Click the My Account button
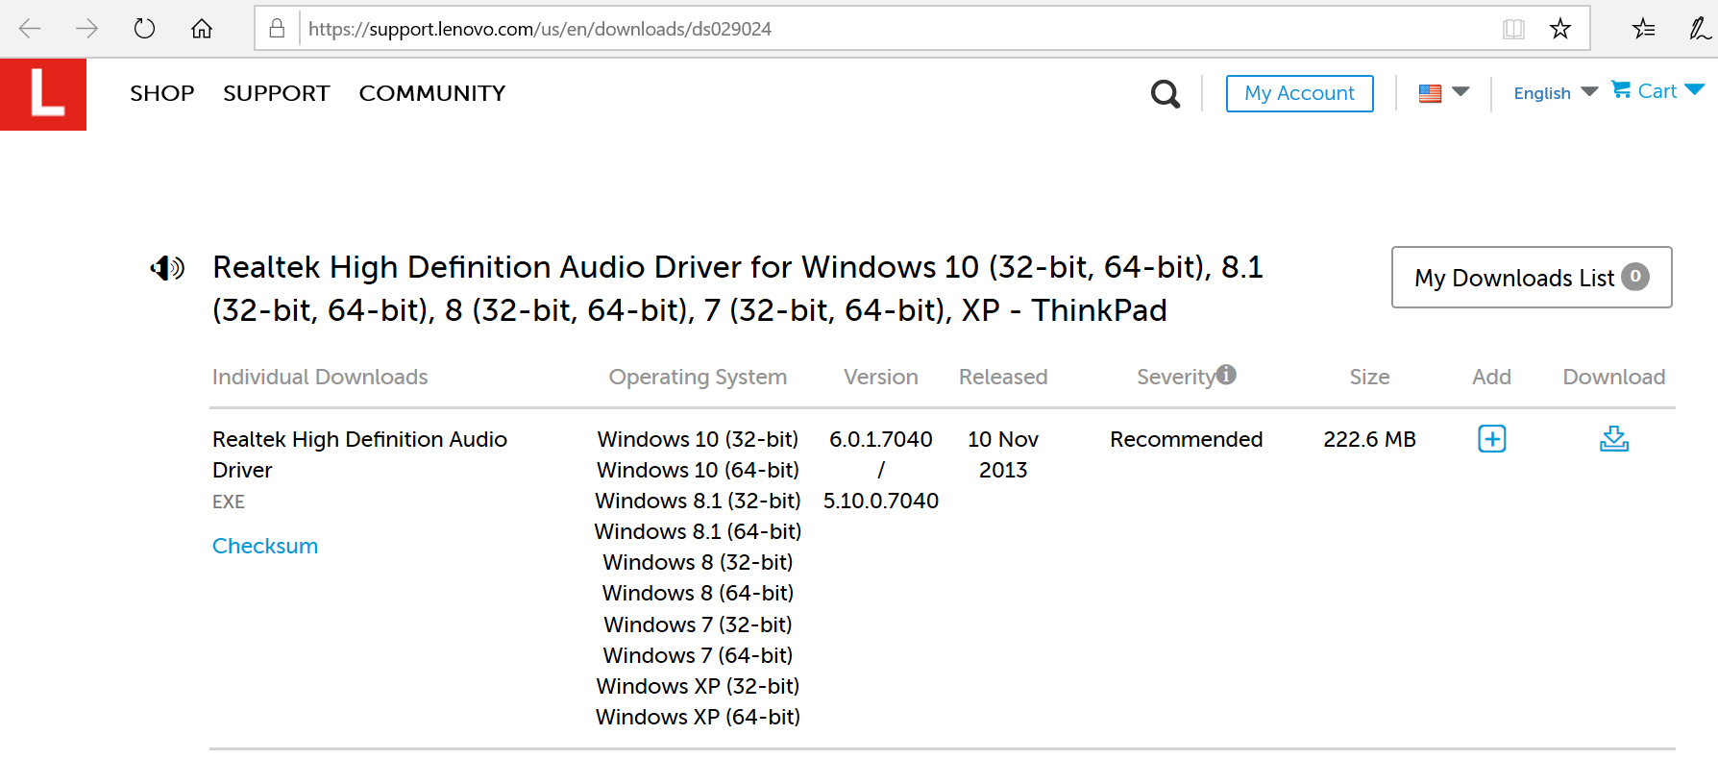The image size is (1718, 759). [1299, 93]
